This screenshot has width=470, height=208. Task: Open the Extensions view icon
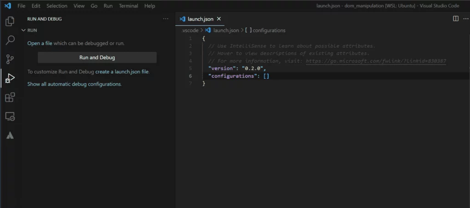pyautogui.click(x=10, y=97)
